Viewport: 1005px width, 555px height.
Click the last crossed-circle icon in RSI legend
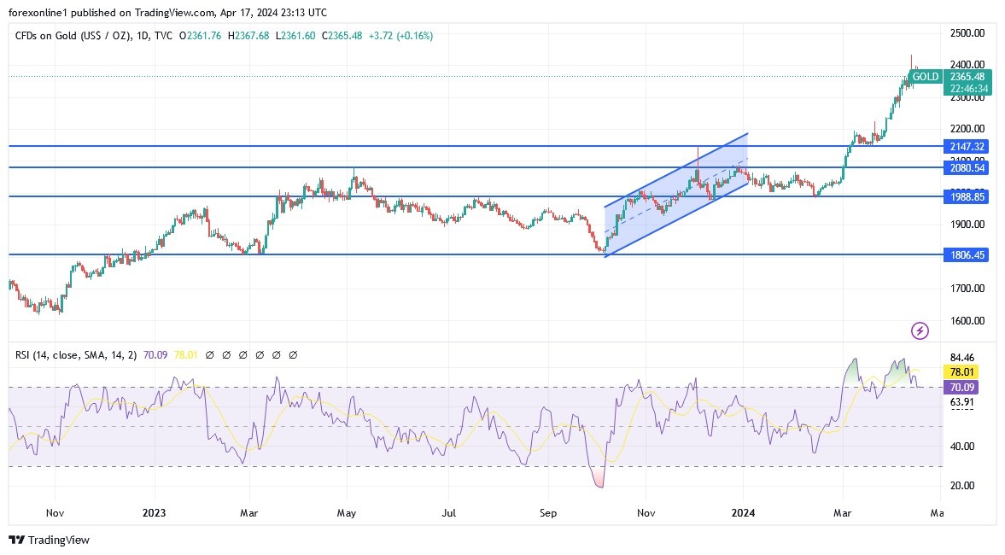(x=294, y=354)
